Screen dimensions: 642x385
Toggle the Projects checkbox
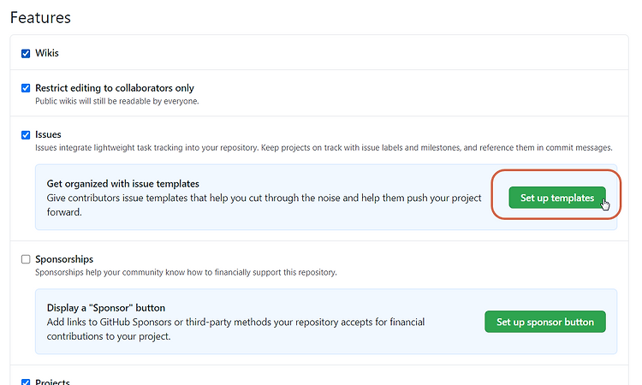[26, 382]
